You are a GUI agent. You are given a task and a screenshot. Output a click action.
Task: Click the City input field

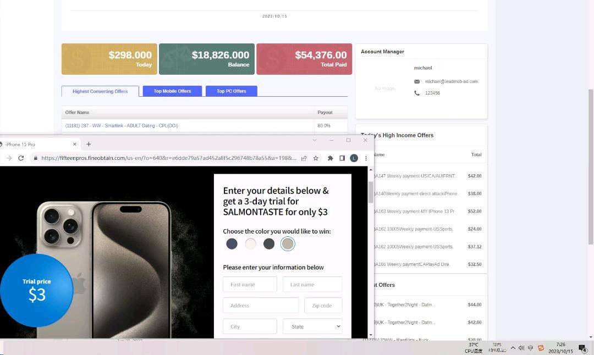point(250,326)
